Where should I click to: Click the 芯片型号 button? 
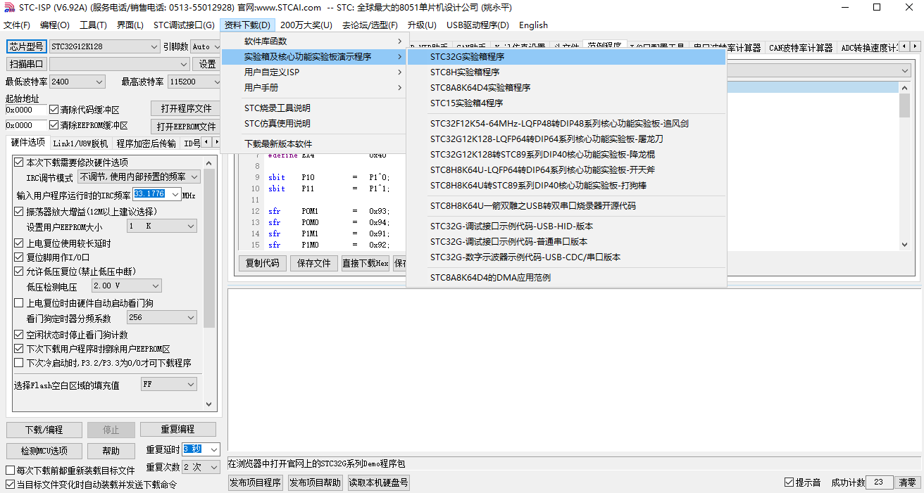(26, 46)
